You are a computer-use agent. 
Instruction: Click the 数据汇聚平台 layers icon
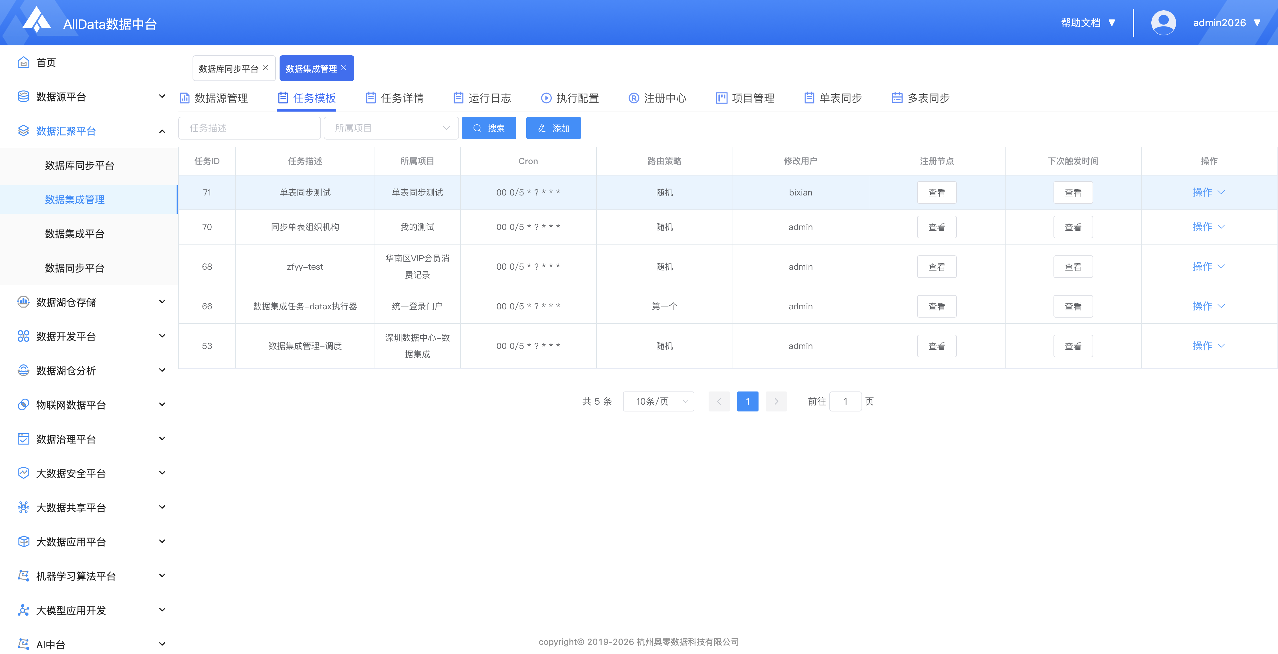tap(23, 131)
